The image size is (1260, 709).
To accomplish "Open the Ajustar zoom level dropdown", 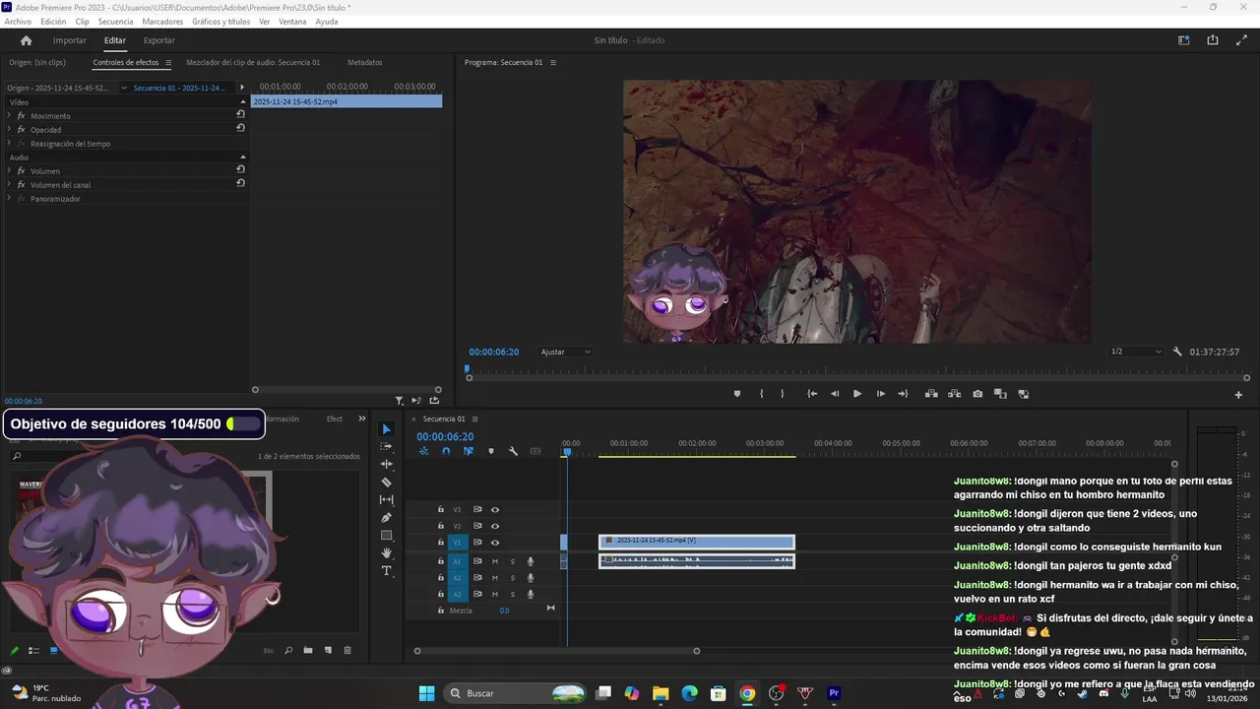I will pyautogui.click(x=565, y=352).
